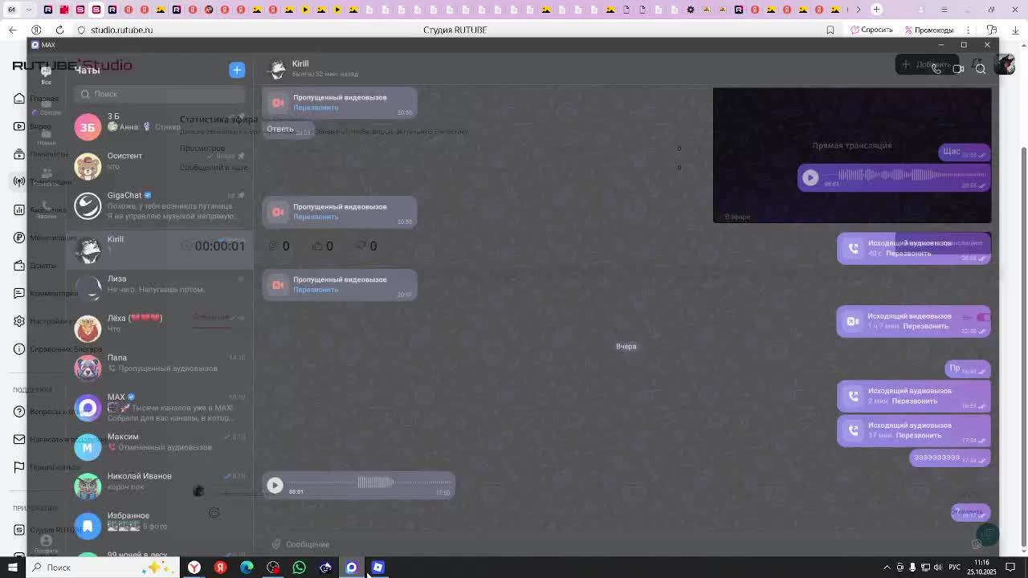Open the MAX official channel chat
The width and height of the screenshot is (1028, 578).
(159, 407)
